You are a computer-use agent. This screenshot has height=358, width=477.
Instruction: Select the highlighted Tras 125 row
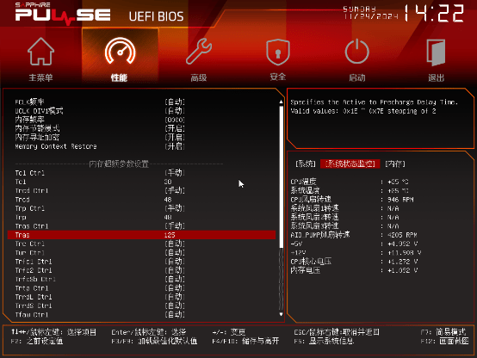pyautogui.click(x=141, y=235)
